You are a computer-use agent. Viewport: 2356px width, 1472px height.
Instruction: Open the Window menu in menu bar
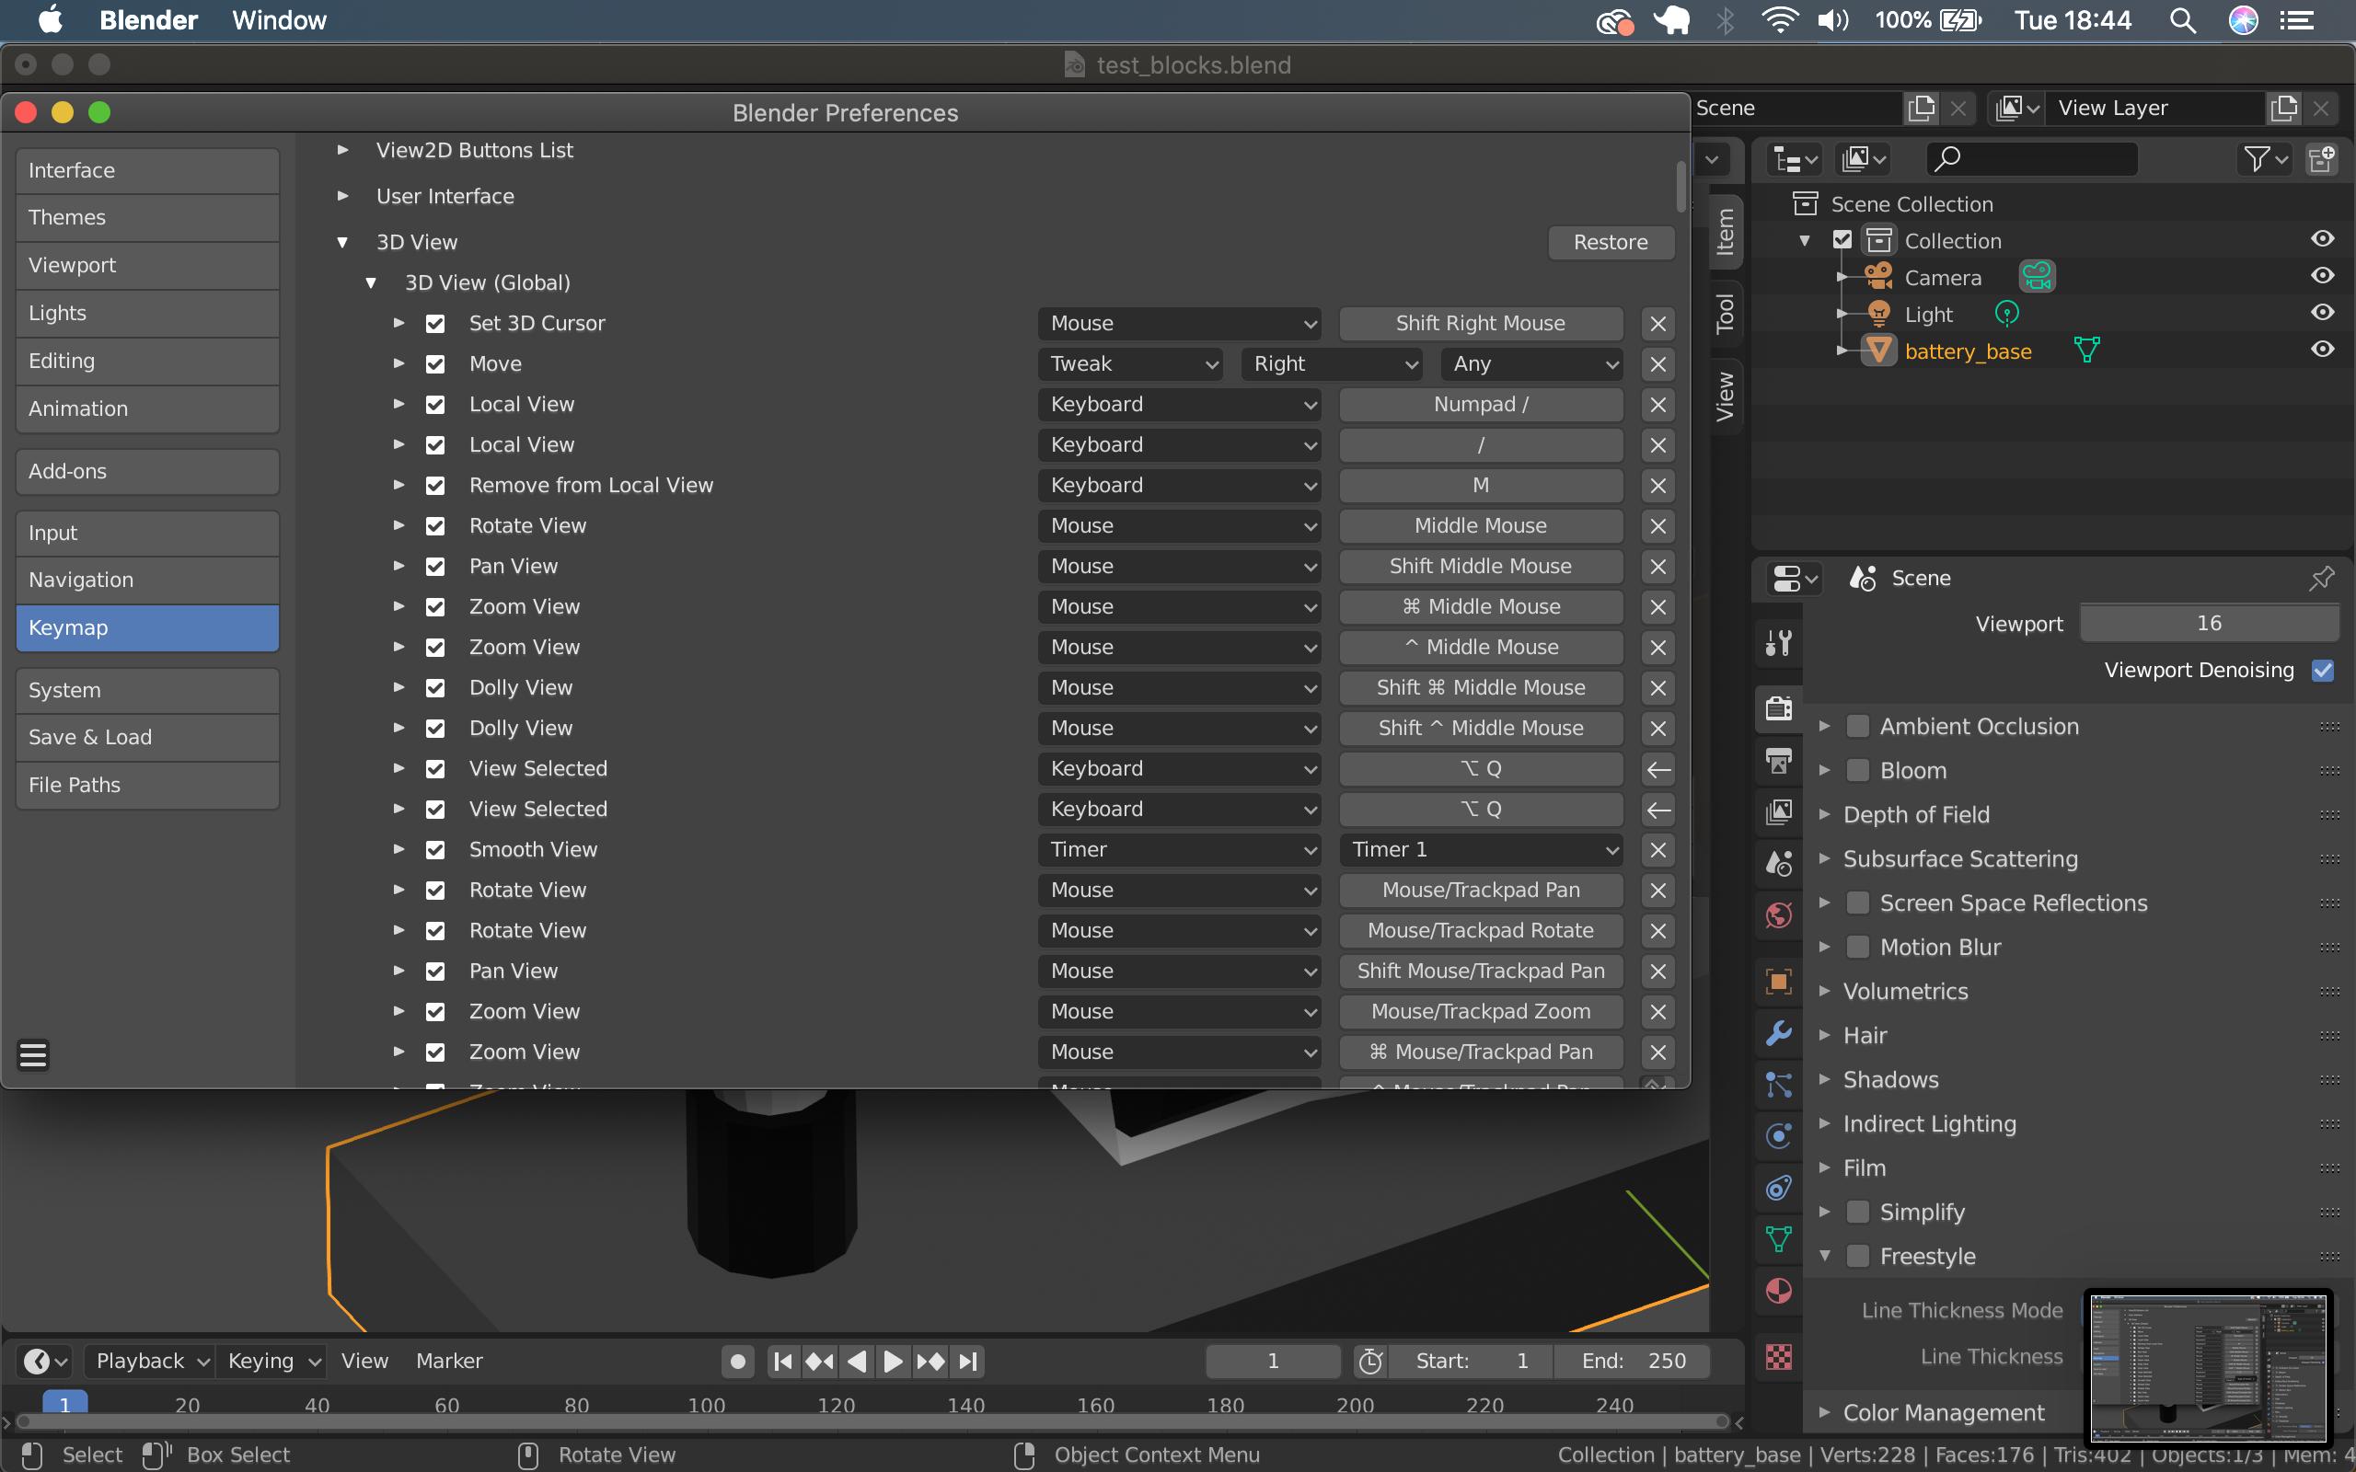point(279,20)
